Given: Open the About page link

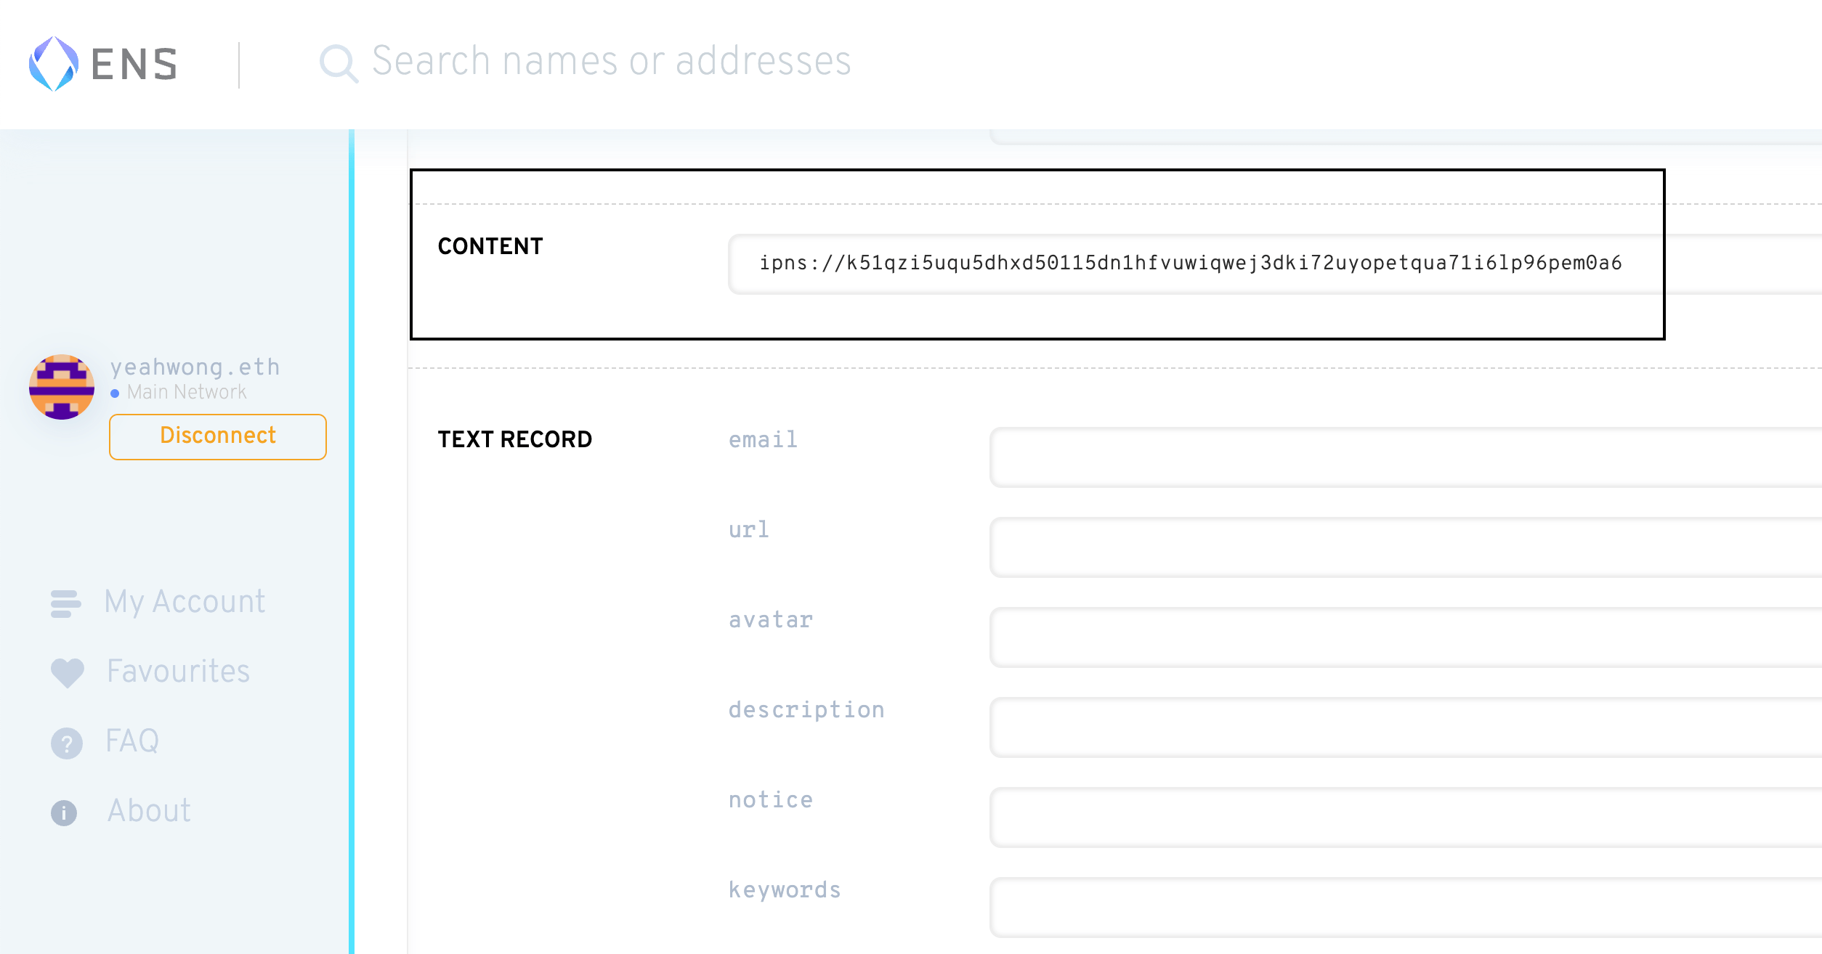Looking at the screenshot, I should (149, 811).
